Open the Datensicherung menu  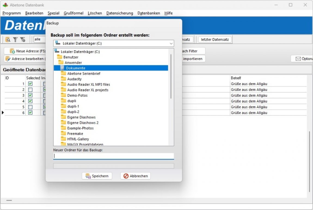119,13
